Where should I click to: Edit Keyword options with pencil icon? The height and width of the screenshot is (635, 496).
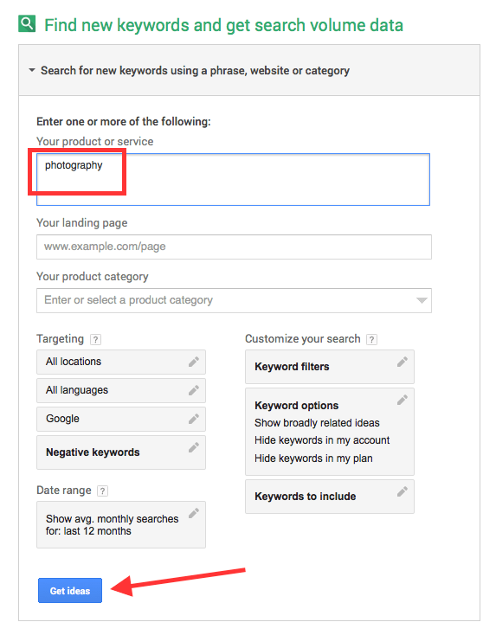(402, 400)
